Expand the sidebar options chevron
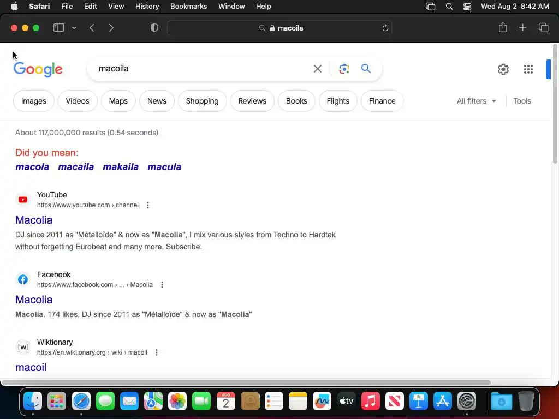This screenshot has width=559, height=419. pos(74,28)
